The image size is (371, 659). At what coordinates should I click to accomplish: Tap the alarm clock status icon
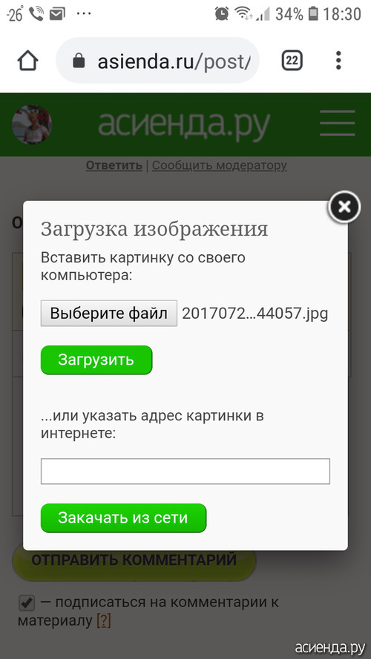point(221,14)
